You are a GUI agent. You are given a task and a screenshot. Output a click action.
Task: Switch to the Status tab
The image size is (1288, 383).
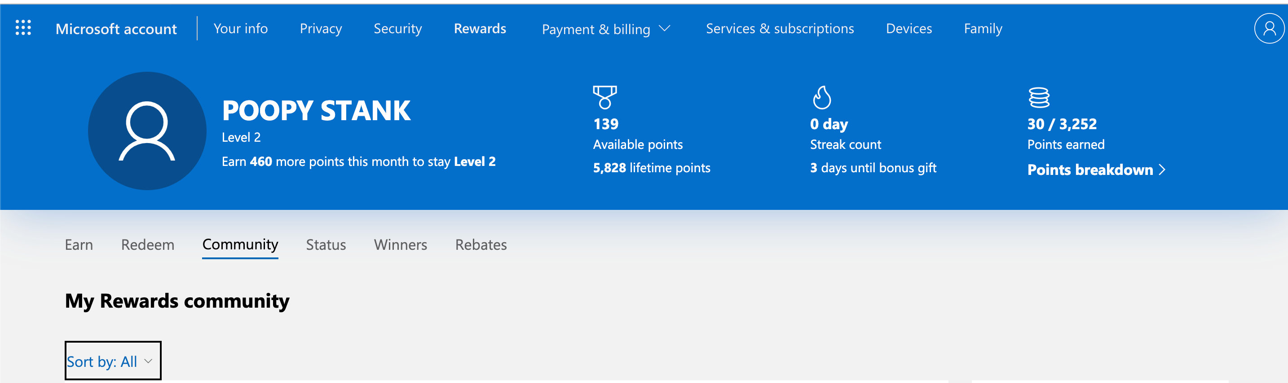pos(326,245)
